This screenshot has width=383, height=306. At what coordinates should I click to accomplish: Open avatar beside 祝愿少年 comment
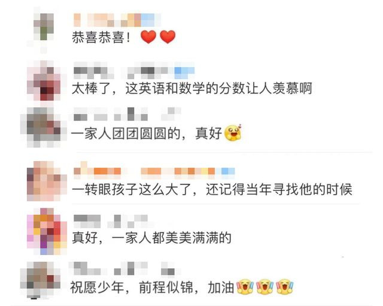pyautogui.click(x=40, y=281)
